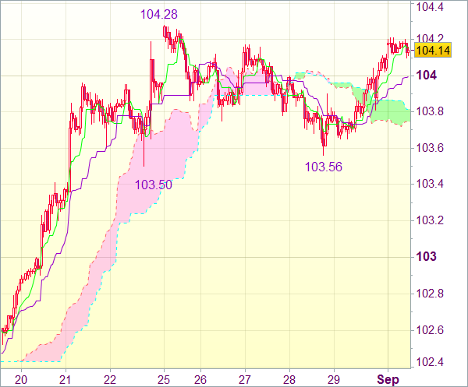Click the price axis label 102.6
Screen dimensions: 468x387
(x=430, y=330)
